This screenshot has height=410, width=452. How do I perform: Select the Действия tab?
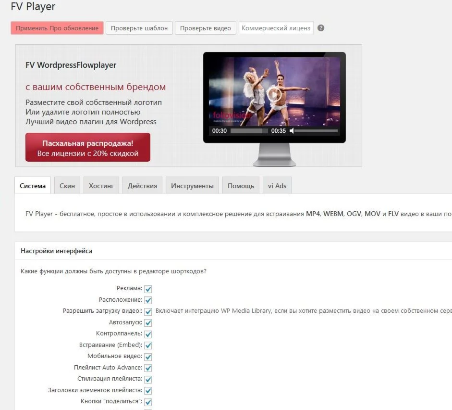(142, 185)
